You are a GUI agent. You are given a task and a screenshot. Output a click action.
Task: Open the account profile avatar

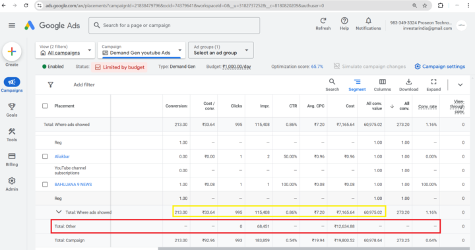coord(462,26)
